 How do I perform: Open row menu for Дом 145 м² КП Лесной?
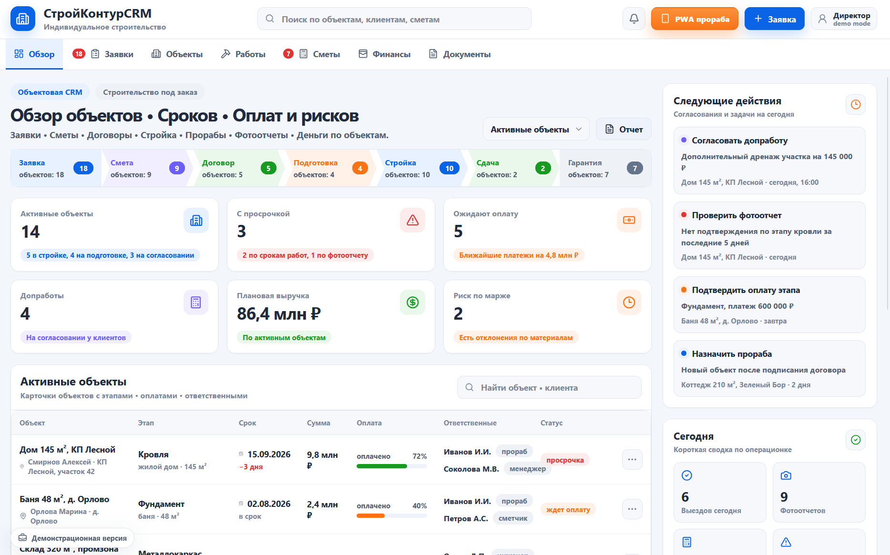(x=632, y=459)
